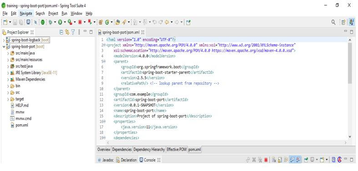Image resolution: width=358 pixels, height=171 pixels.
Task: Open the New wizard dropdown arrow
Action: (10, 22)
